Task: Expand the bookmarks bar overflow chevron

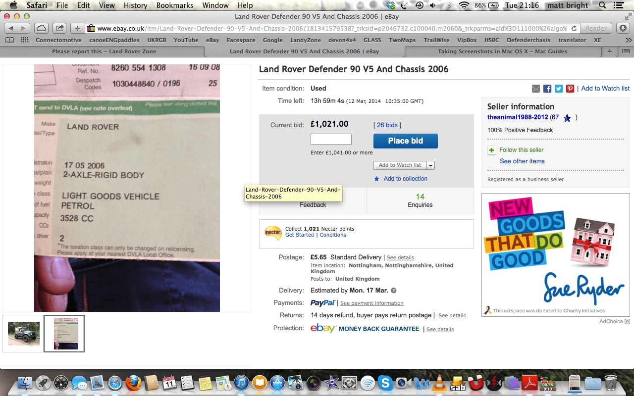Action: 629,40
